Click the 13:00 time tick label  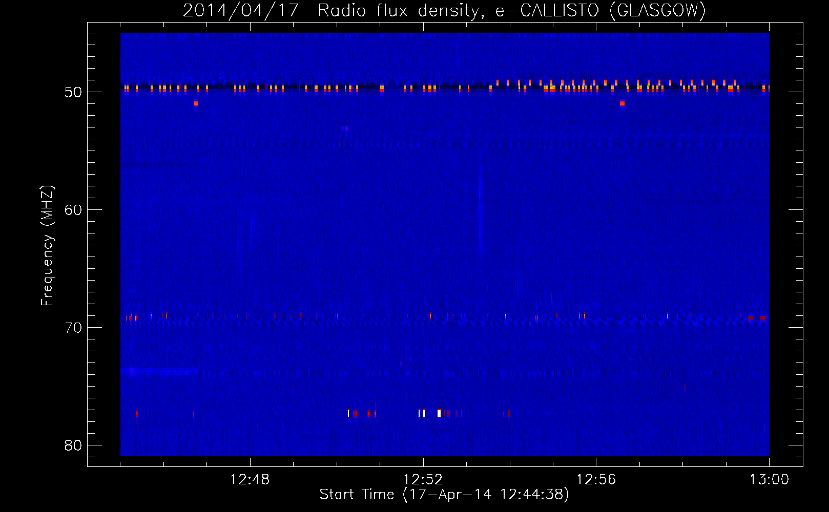pyautogui.click(x=769, y=480)
